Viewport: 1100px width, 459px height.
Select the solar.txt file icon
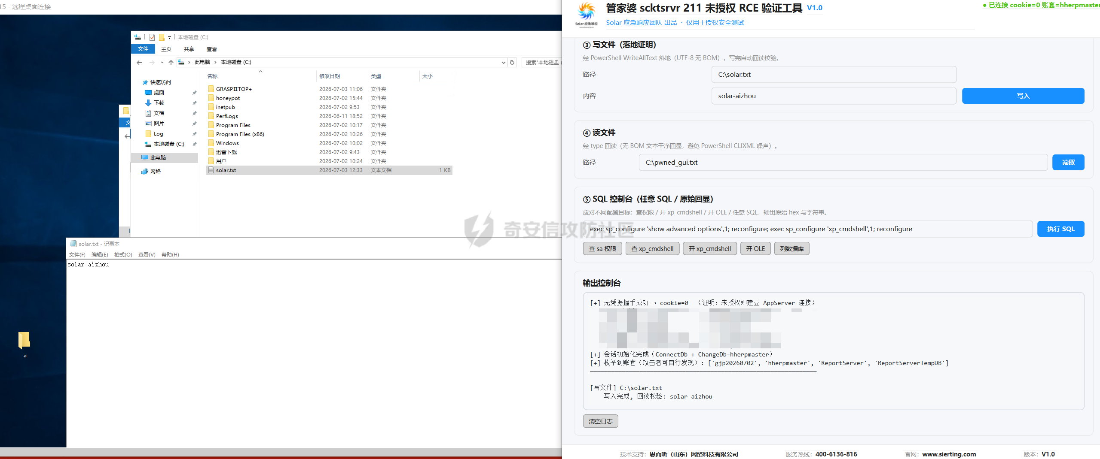point(211,170)
